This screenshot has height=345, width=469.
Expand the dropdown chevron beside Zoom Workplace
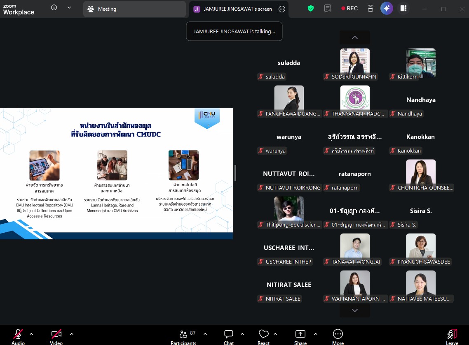point(69,8)
